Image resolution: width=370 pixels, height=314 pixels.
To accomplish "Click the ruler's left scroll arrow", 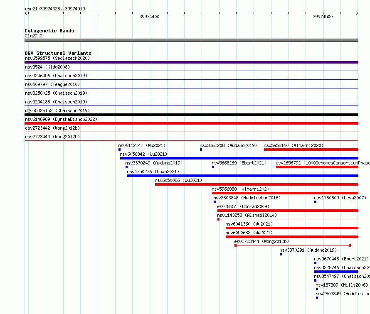I will (x=26, y=13).
